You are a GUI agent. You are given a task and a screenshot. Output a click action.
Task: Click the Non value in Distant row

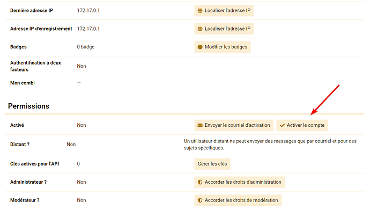click(x=71, y=145)
